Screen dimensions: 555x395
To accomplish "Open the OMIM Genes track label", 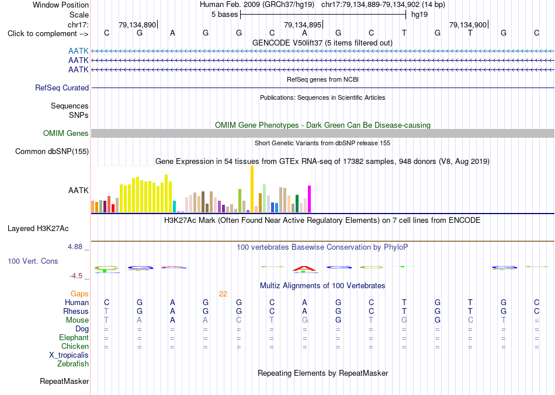I will (x=65, y=133).
